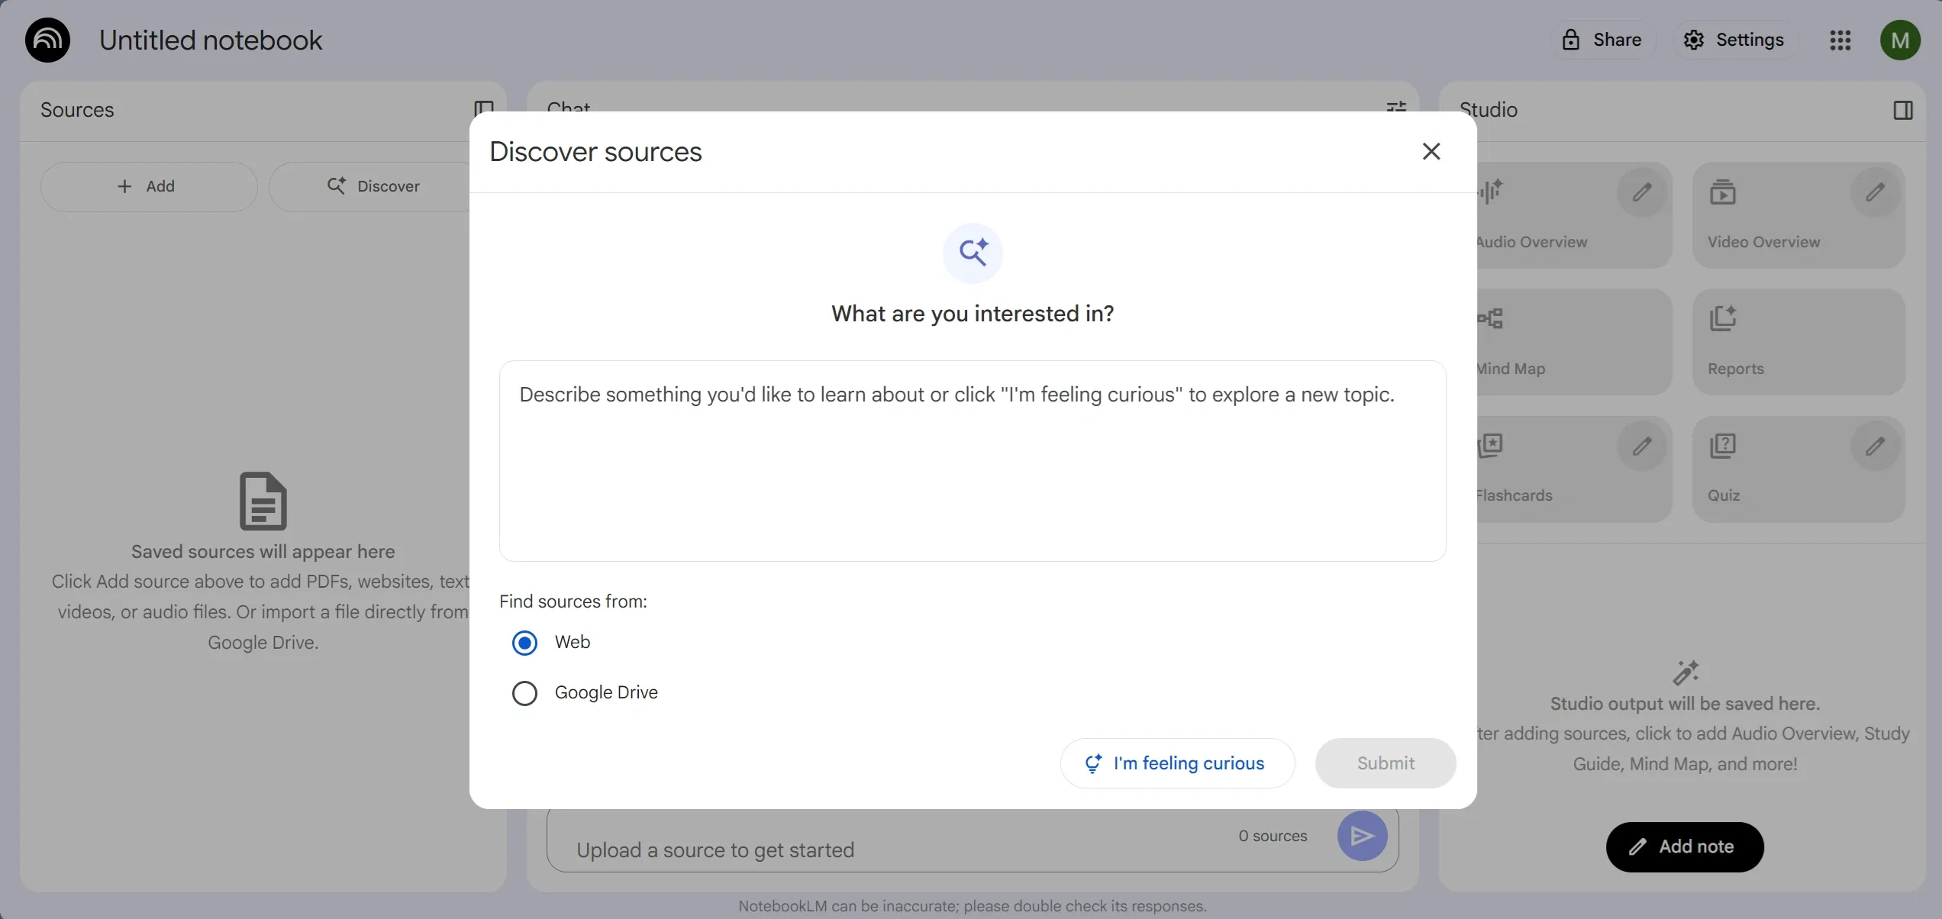
Task: Open the Share dialog
Action: (x=1603, y=40)
